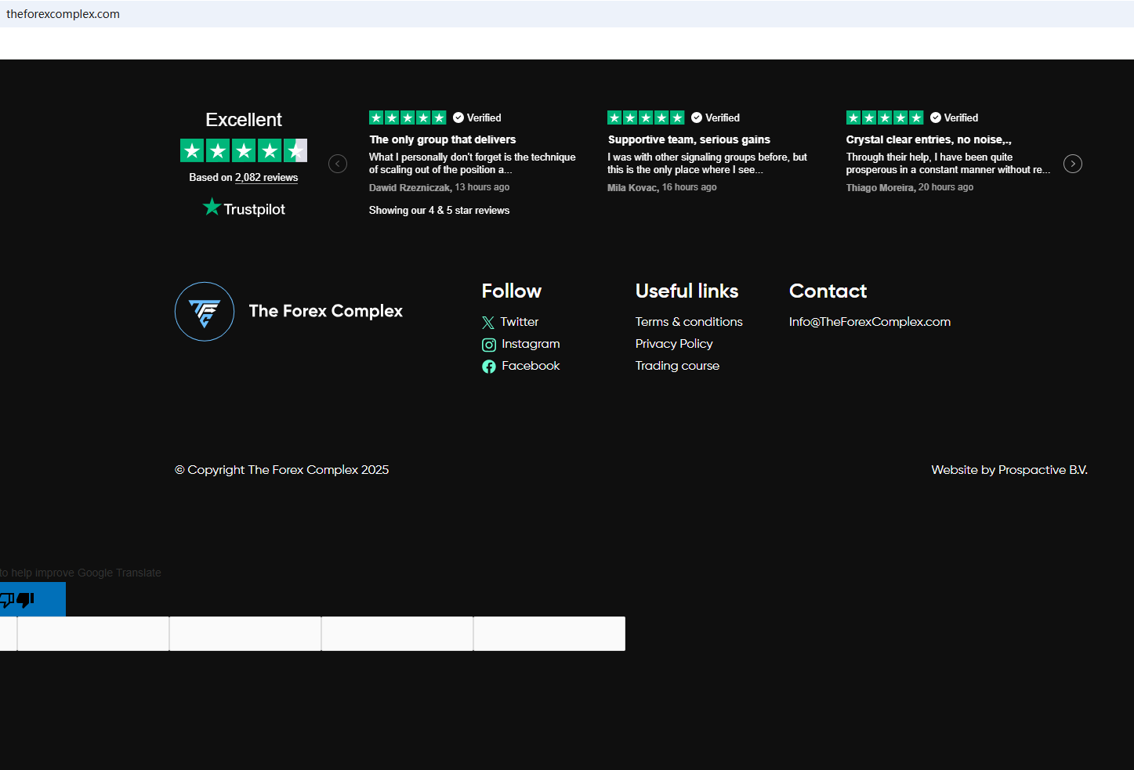Image resolution: width=1134 pixels, height=770 pixels.
Task: Open 'Crystal clear entries, no noise' review
Action: pos(929,139)
